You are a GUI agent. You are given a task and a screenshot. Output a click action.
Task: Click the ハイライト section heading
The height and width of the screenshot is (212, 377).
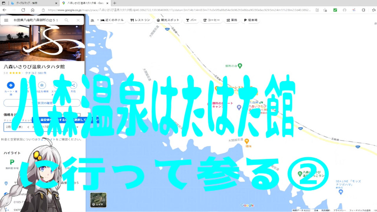(12, 153)
